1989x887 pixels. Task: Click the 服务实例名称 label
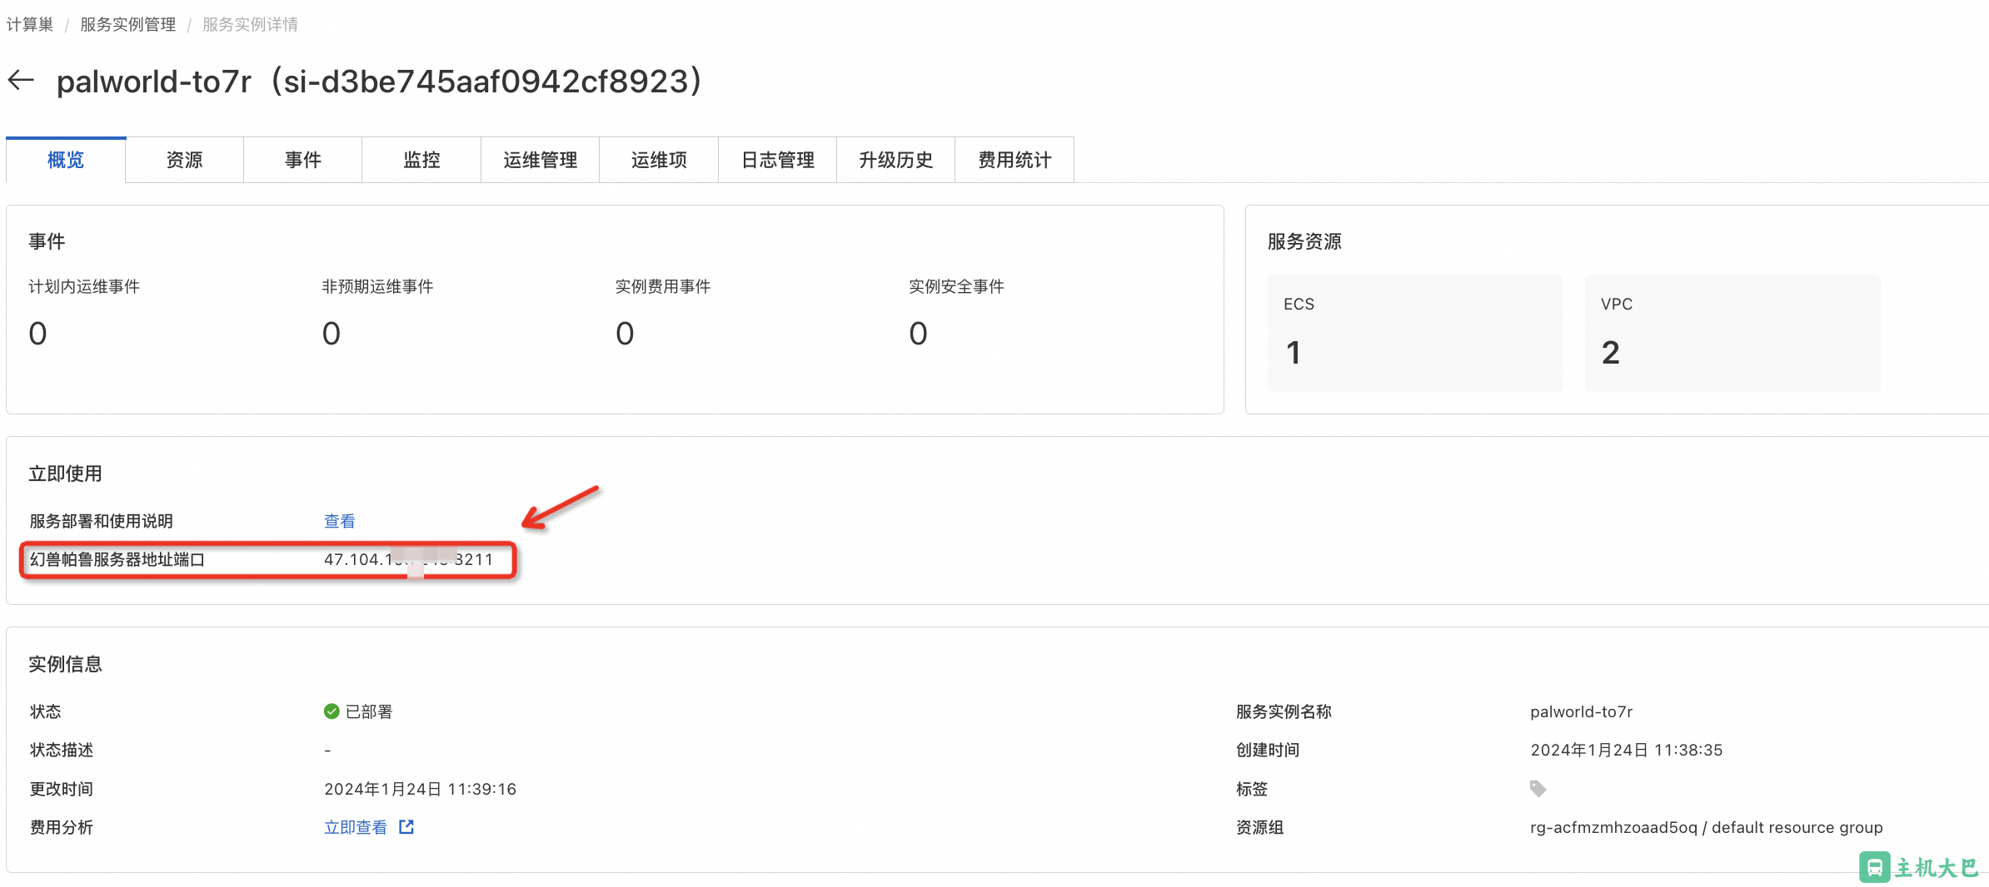1284,711
